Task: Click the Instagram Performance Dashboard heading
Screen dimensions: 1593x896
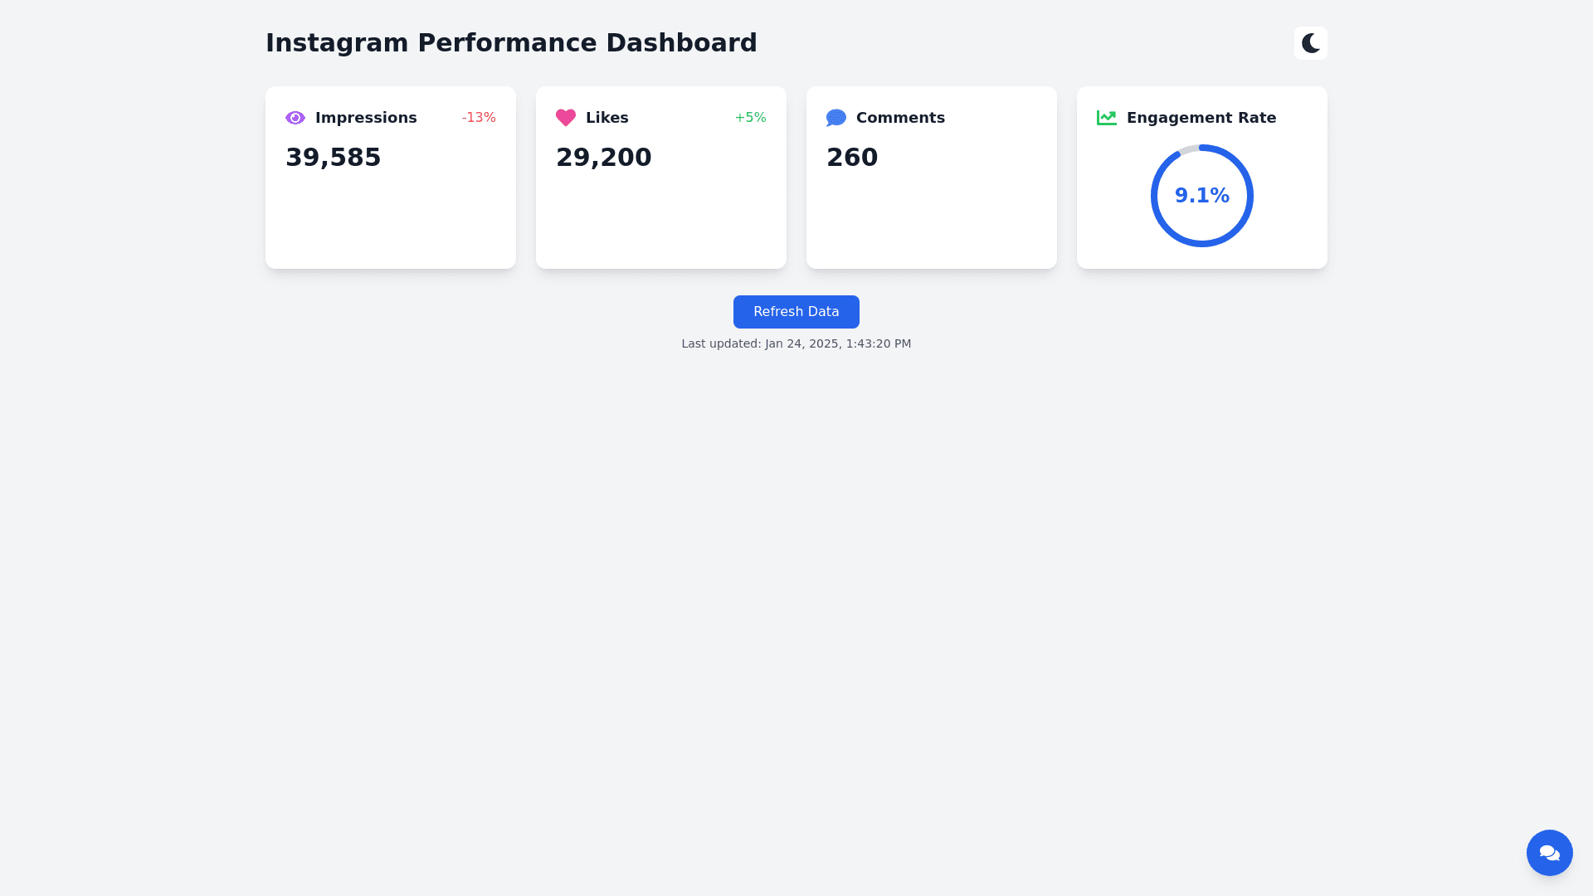Action: coord(511,43)
